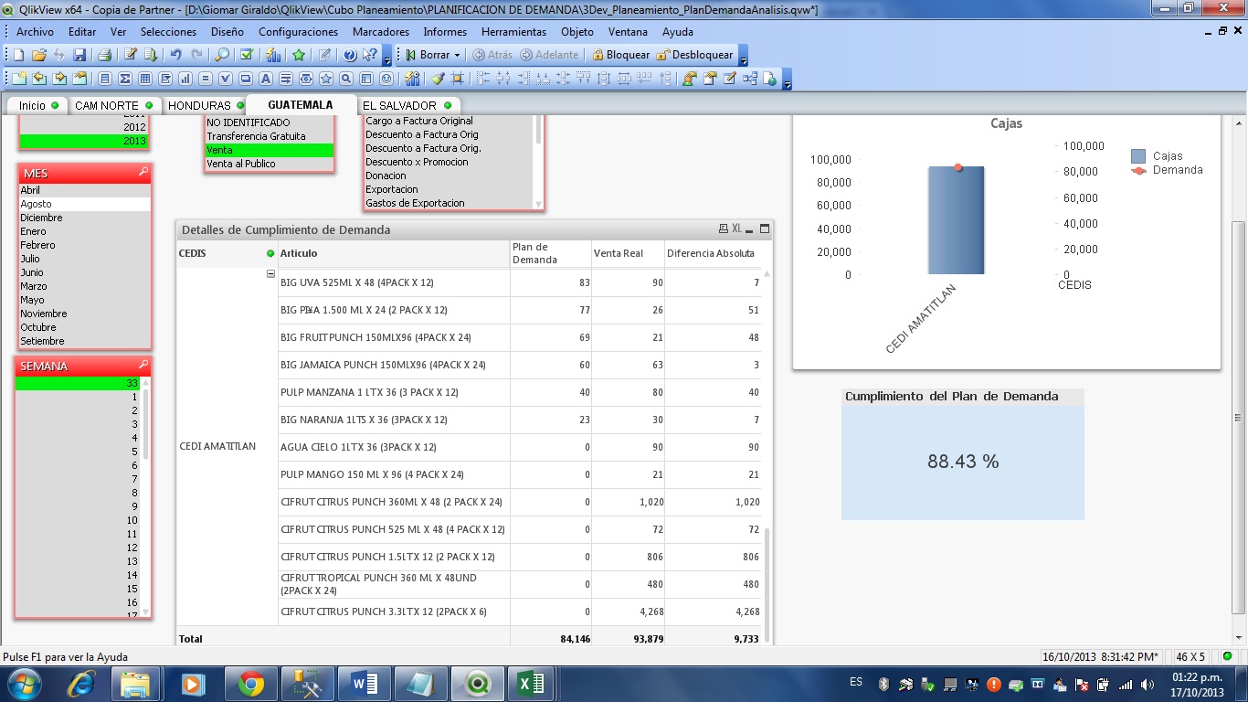Search in MES list box magnifier

[143, 173]
